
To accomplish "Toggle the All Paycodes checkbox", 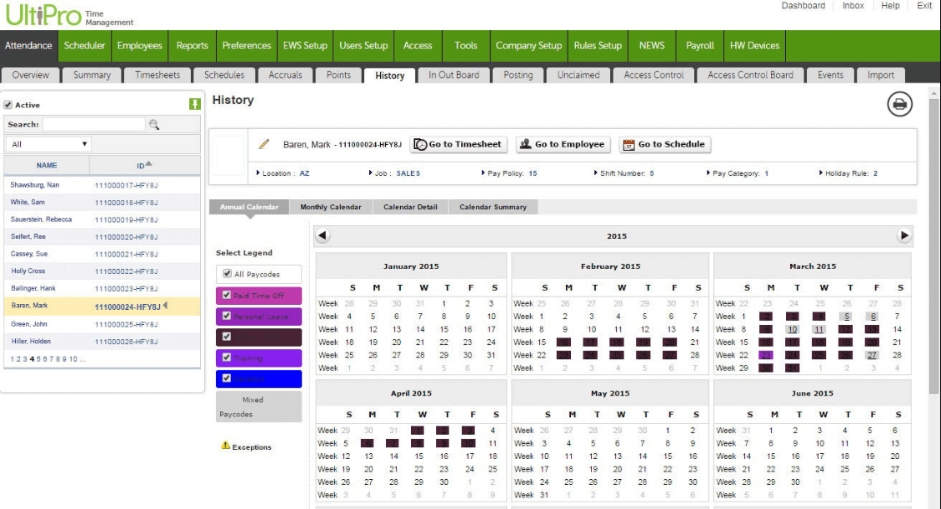I will [x=227, y=274].
